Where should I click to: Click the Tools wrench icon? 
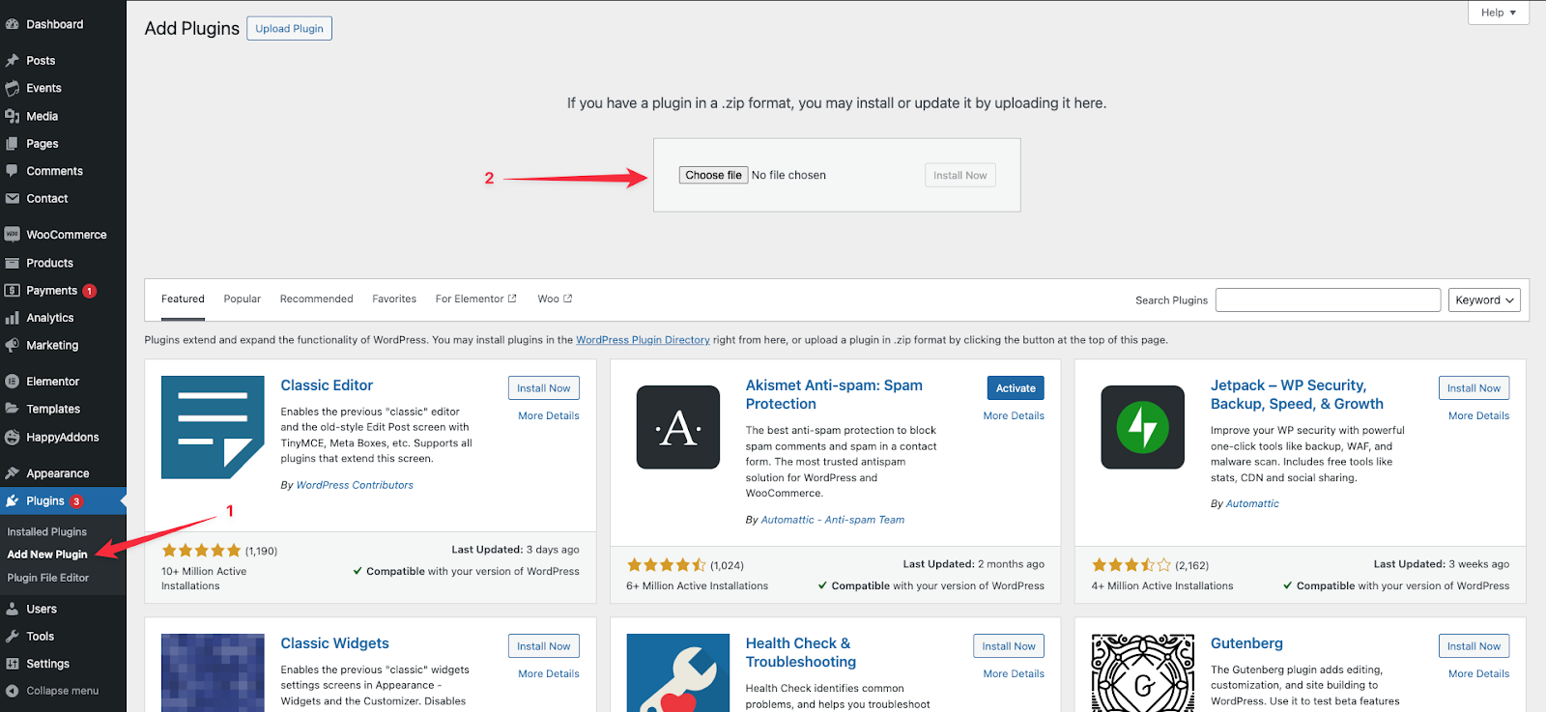(x=13, y=637)
